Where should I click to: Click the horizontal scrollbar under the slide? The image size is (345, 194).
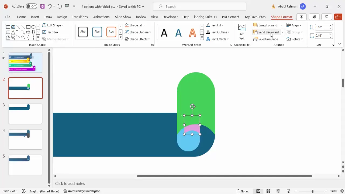tap(224, 176)
